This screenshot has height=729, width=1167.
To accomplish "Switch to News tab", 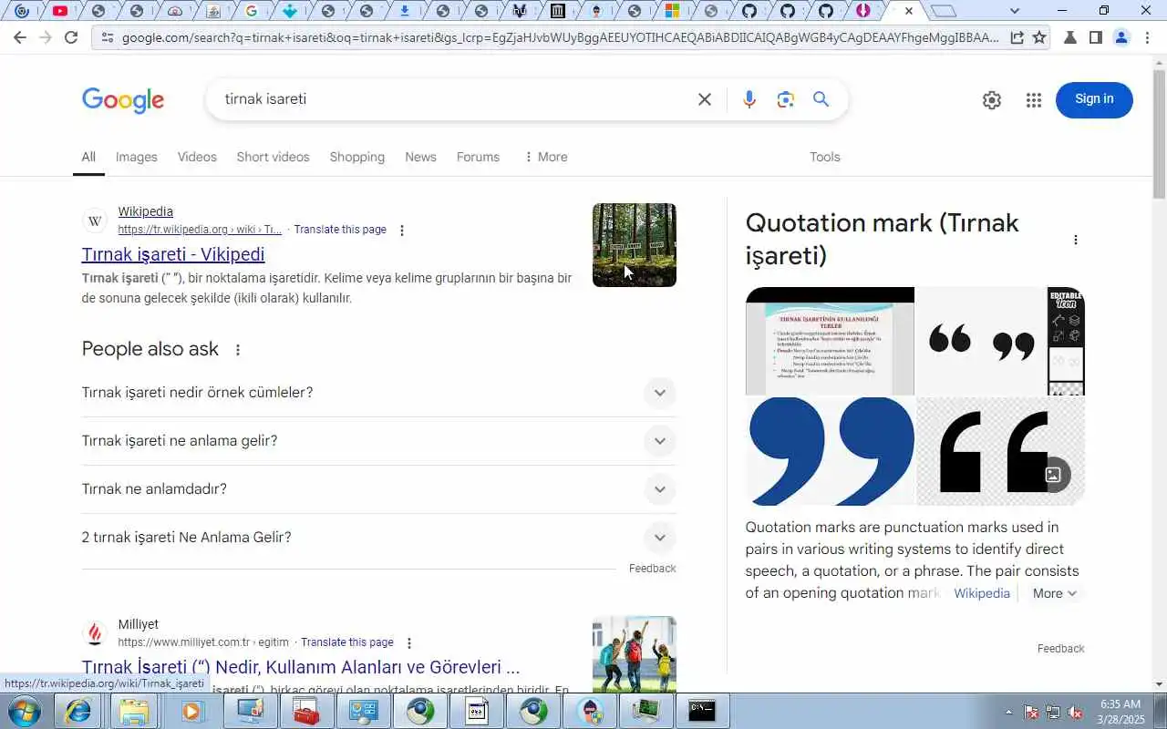I will click(420, 157).
